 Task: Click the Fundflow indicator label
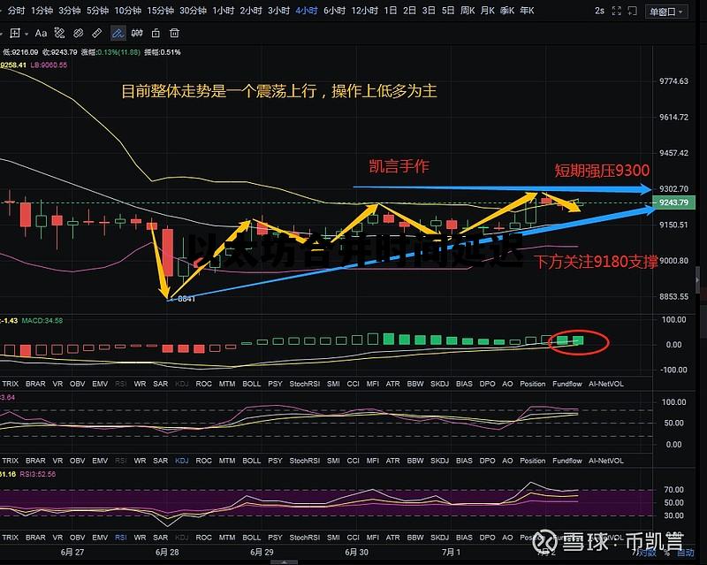566,384
